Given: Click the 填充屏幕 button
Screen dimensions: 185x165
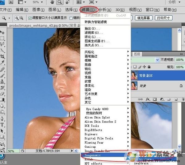Looking at the screenshot, I should 144,18.
